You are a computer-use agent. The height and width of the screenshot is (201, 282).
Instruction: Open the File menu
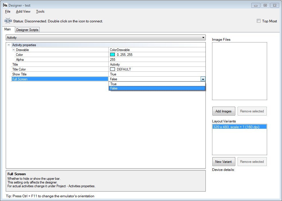click(x=7, y=11)
